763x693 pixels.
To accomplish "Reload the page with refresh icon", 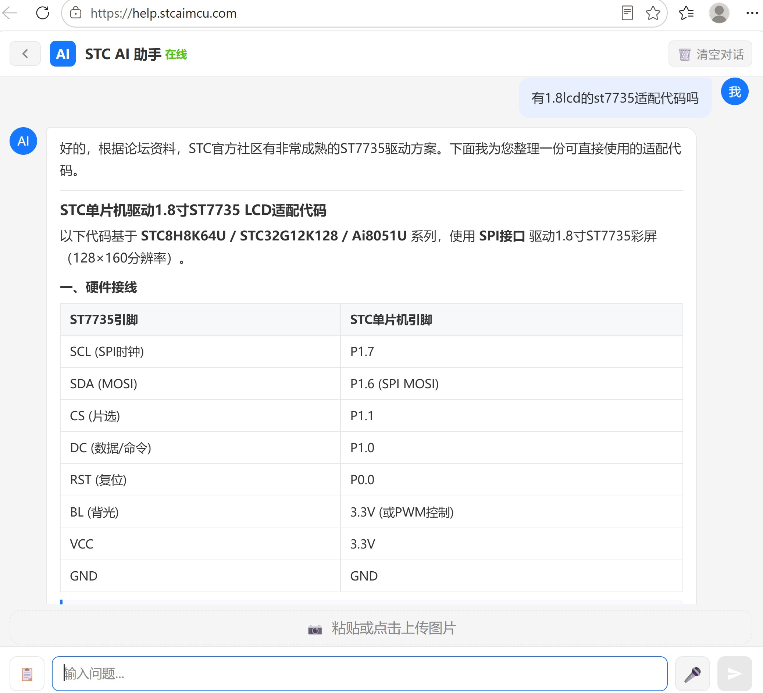I will (x=42, y=13).
